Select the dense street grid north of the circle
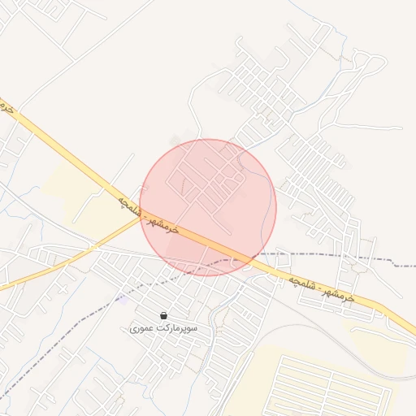The image size is (416, 416). 264,89
